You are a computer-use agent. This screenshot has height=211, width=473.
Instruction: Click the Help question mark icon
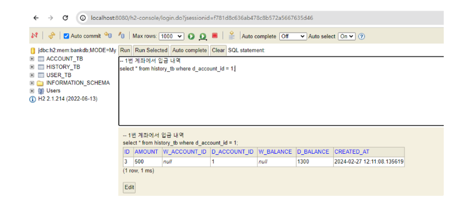click(x=361, y=36)
